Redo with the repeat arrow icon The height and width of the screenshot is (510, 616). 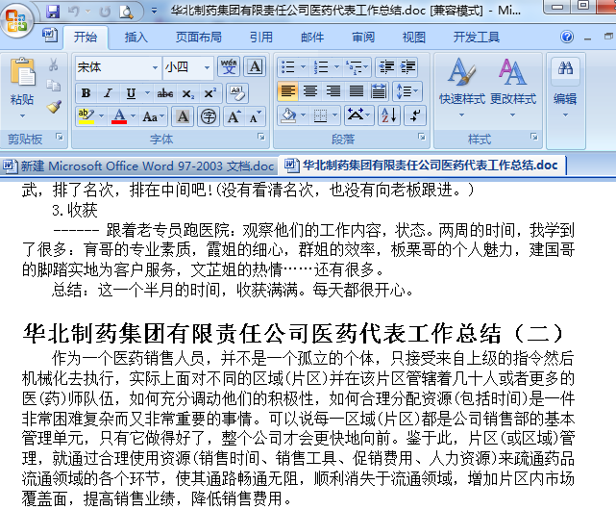(x=105, y=12)
